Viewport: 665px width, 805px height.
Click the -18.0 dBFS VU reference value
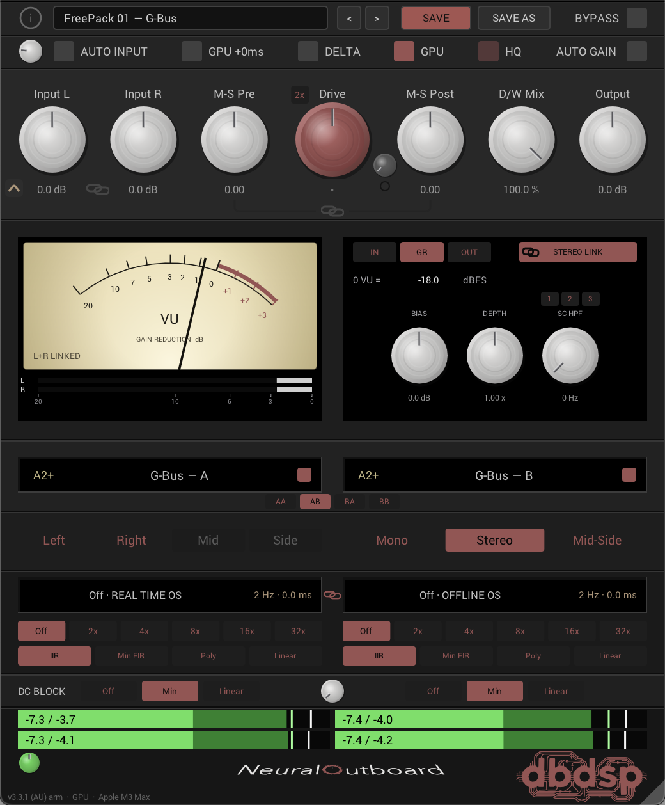click(x=428, y=280)
